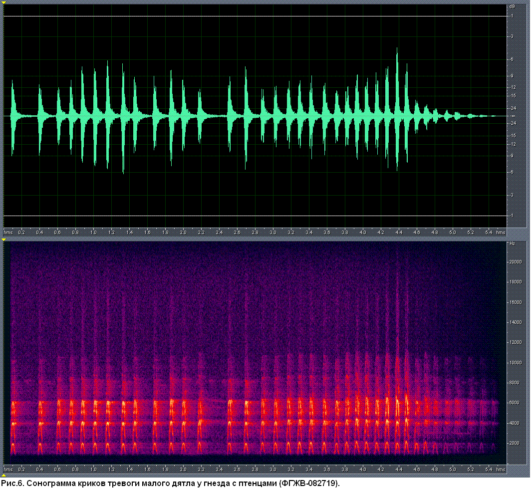The height and width of the screenshot is (499, 532).
Task: Click the 12000 Hz frequency scale label
Action: [516, 342]
